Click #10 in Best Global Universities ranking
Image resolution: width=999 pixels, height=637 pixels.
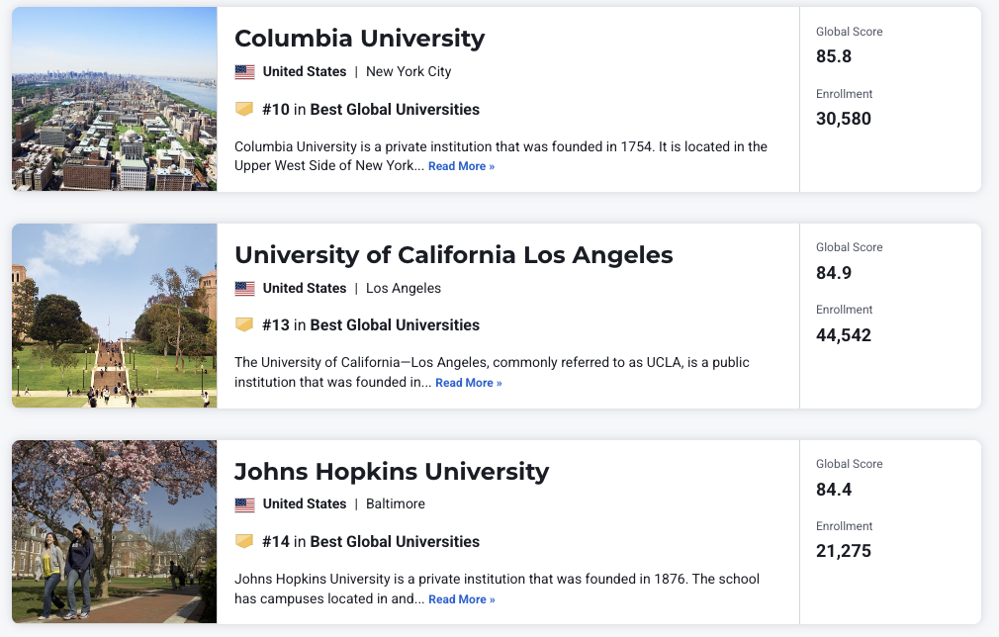click(371, 110)
